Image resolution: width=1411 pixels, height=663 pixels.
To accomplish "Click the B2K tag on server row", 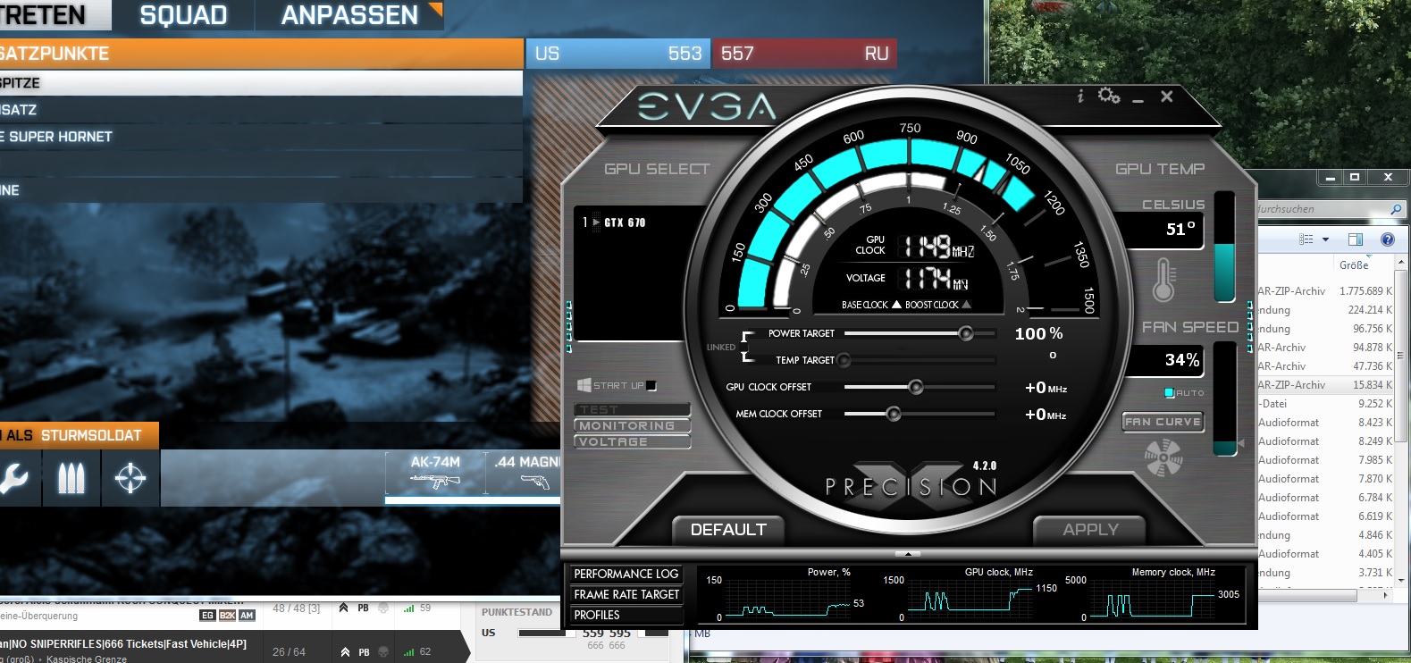I will pos(227,615).
